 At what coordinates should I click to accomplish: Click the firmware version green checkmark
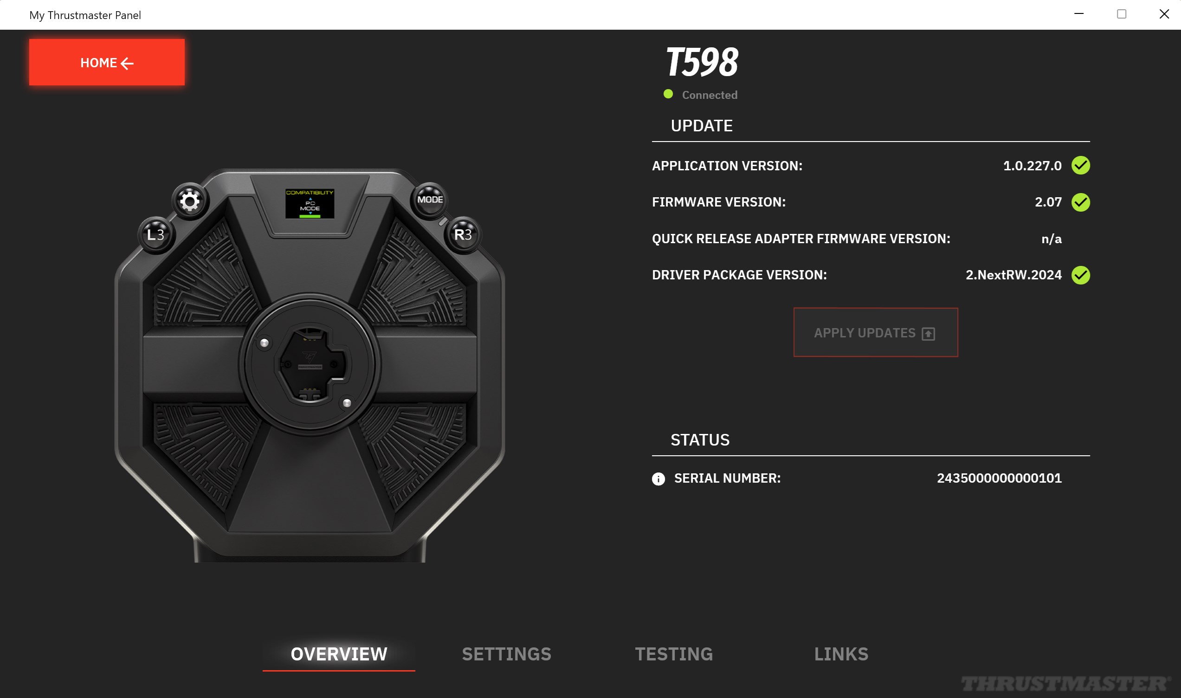click(1080, 202)
